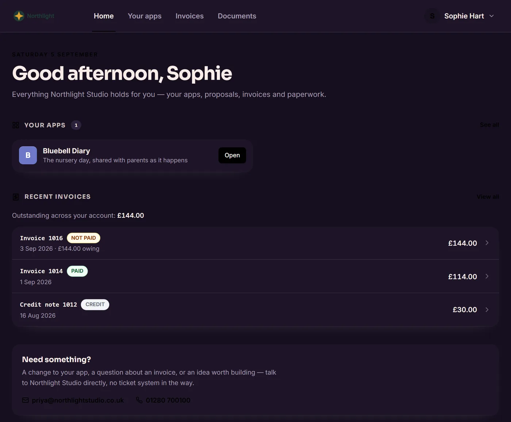Go to the Documents tab
The width and height of the screenshot is (511, 422).
(237, 16)
